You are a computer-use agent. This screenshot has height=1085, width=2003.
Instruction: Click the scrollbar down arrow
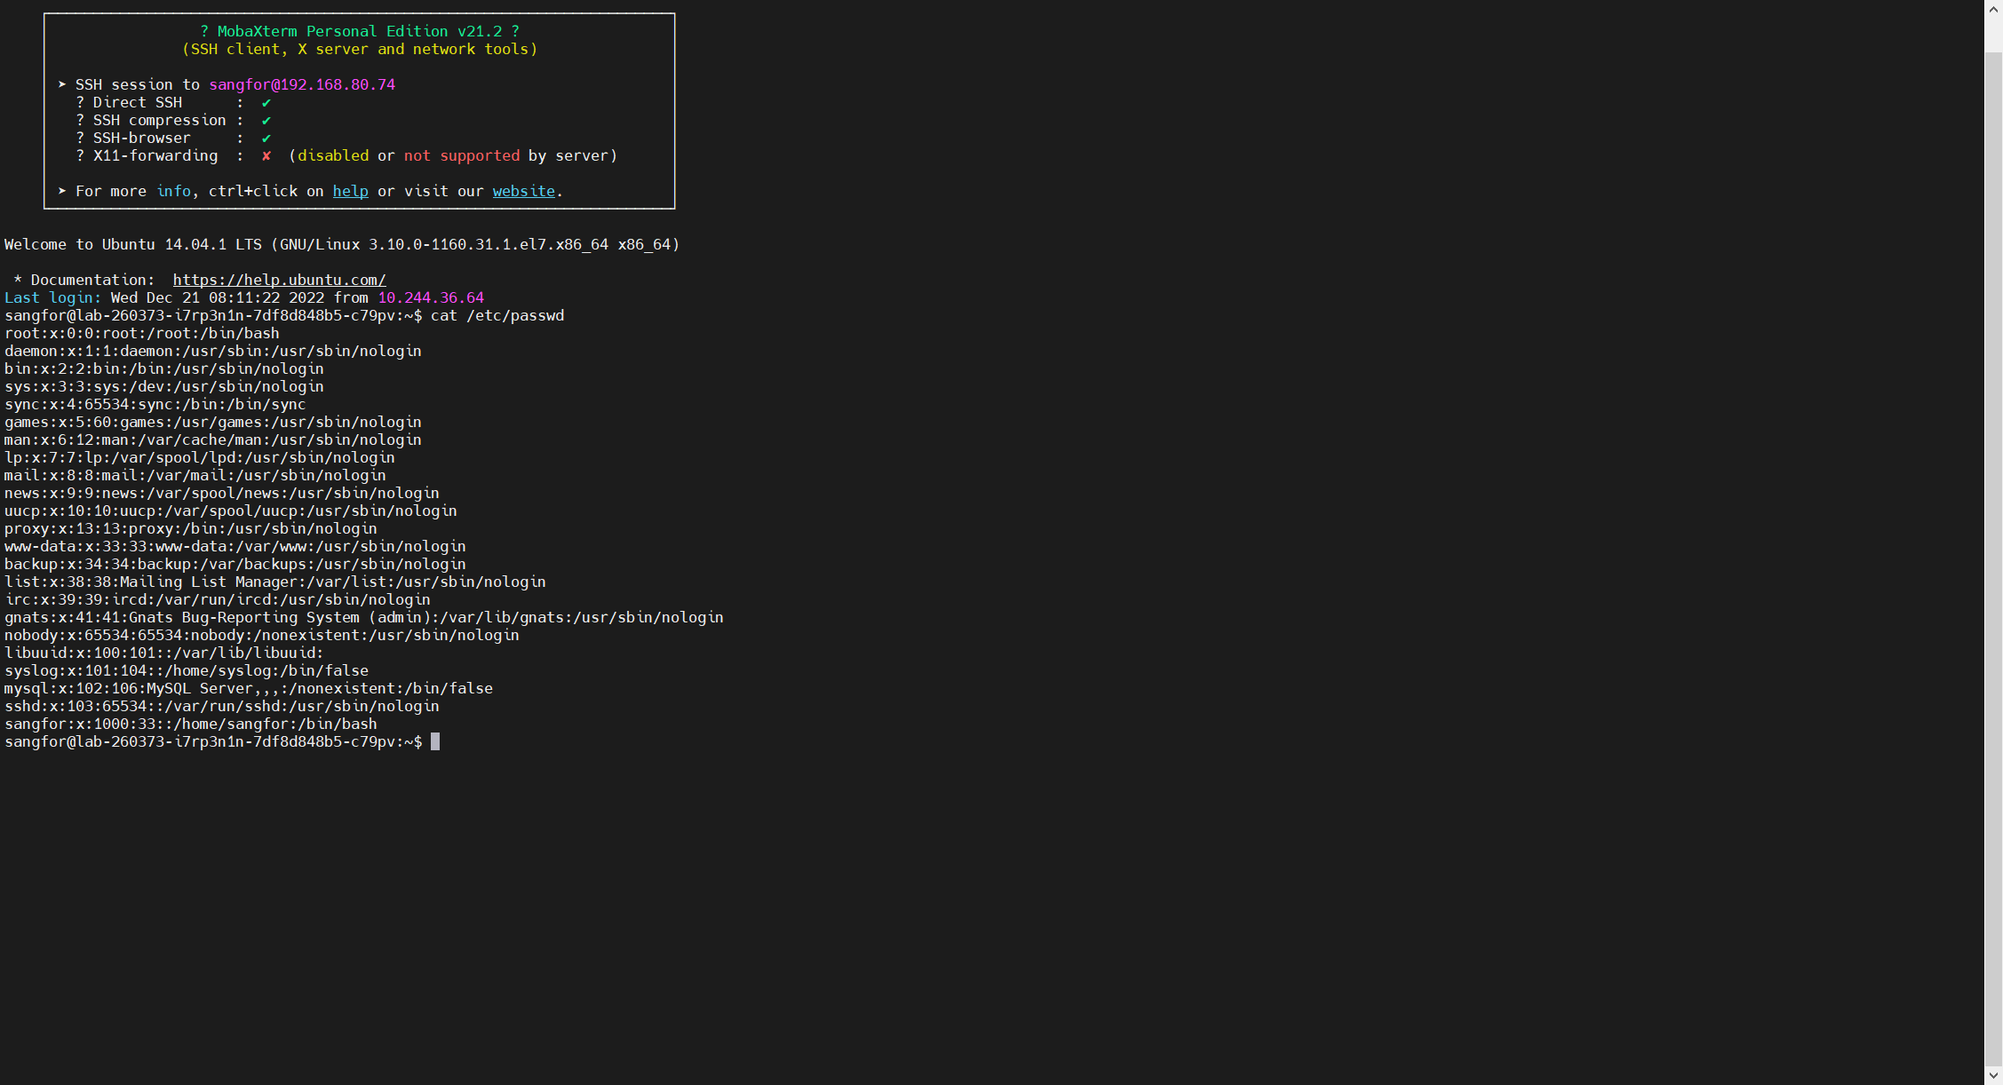click(x=1993, y=1075)
